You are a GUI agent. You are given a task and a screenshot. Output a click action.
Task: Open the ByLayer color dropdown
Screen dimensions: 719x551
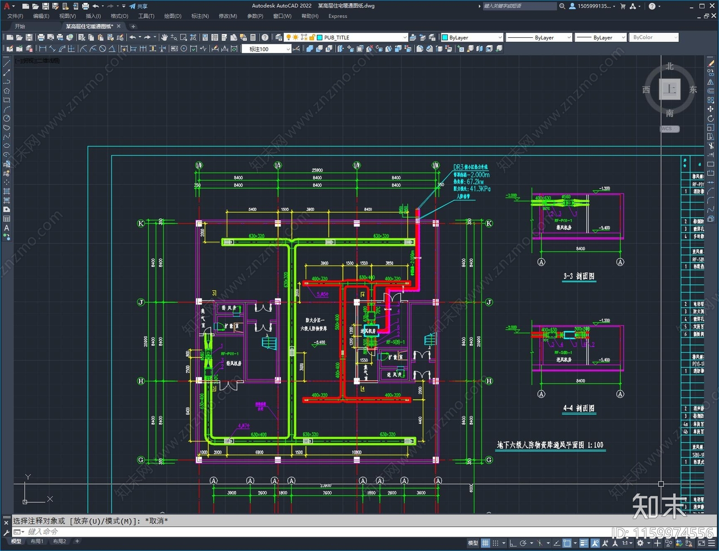click(x=500, y=37)
